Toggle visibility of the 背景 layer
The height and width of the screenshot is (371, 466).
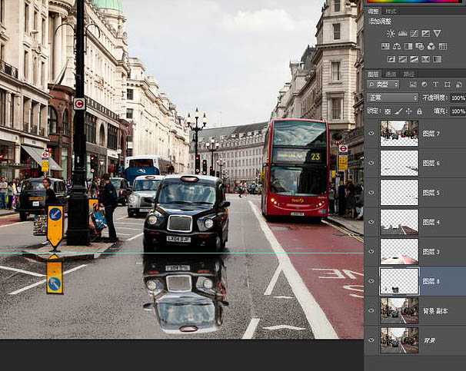coord(371,340)
